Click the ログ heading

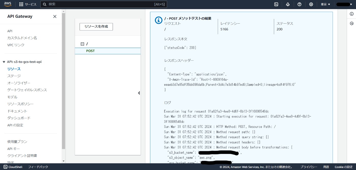168,103
